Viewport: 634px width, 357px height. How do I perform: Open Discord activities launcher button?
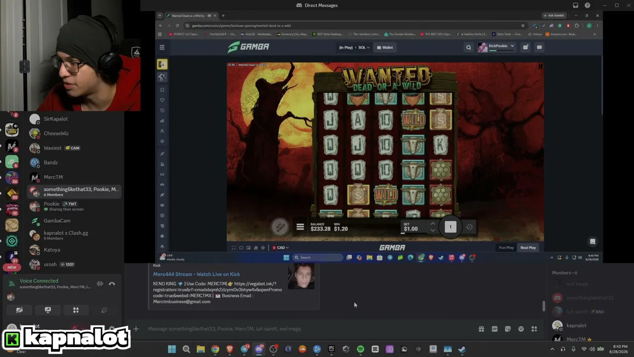[x=76, y=310]
